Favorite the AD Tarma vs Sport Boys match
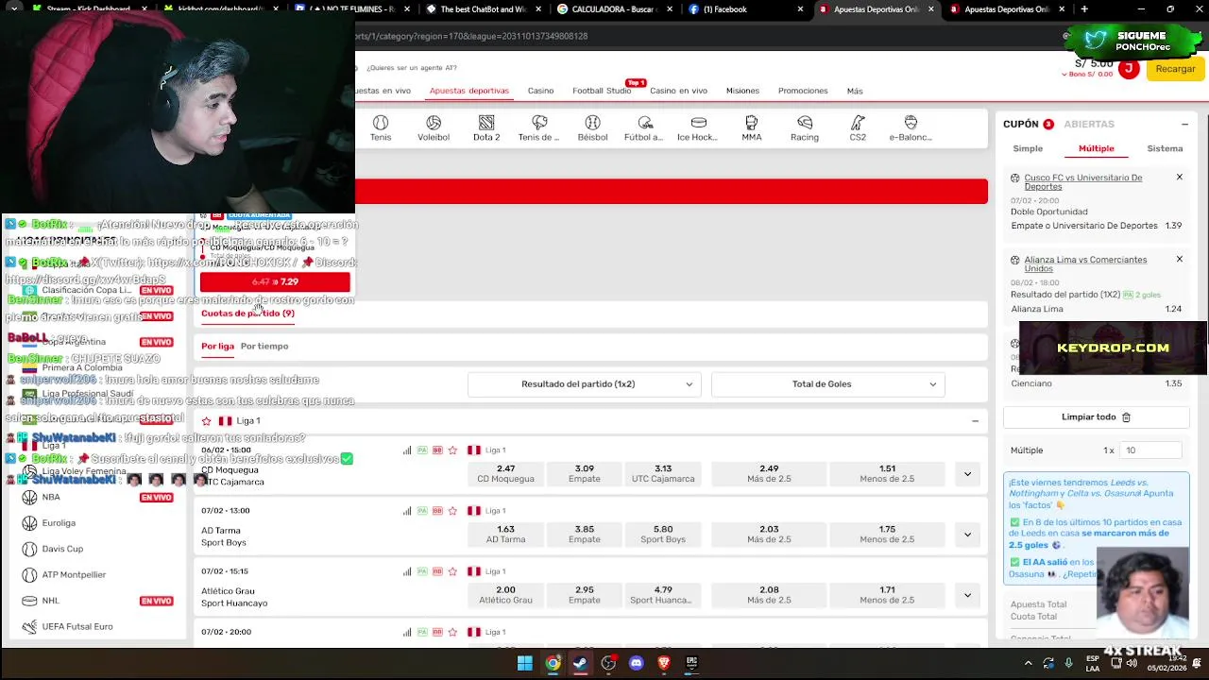 [x=452, y=511]
